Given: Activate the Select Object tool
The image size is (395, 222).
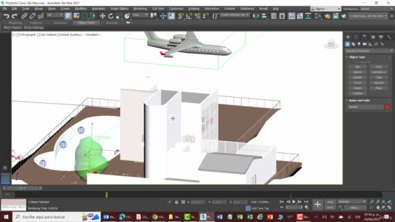Looking at the screenshot, I should 68,16.
